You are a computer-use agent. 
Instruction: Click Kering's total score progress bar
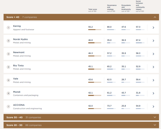[x=95, y=30]
